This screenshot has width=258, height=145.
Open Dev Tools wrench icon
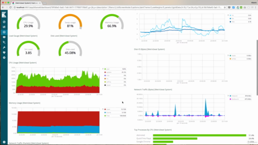[4, 48]
